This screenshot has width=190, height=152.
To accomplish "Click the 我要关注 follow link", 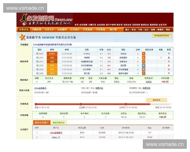I will (99, 88).
